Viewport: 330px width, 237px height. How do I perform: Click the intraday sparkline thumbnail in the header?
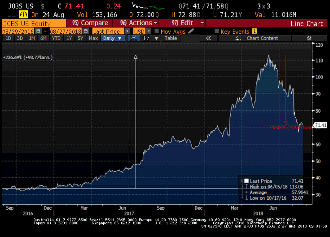click(x=148, y=6)
